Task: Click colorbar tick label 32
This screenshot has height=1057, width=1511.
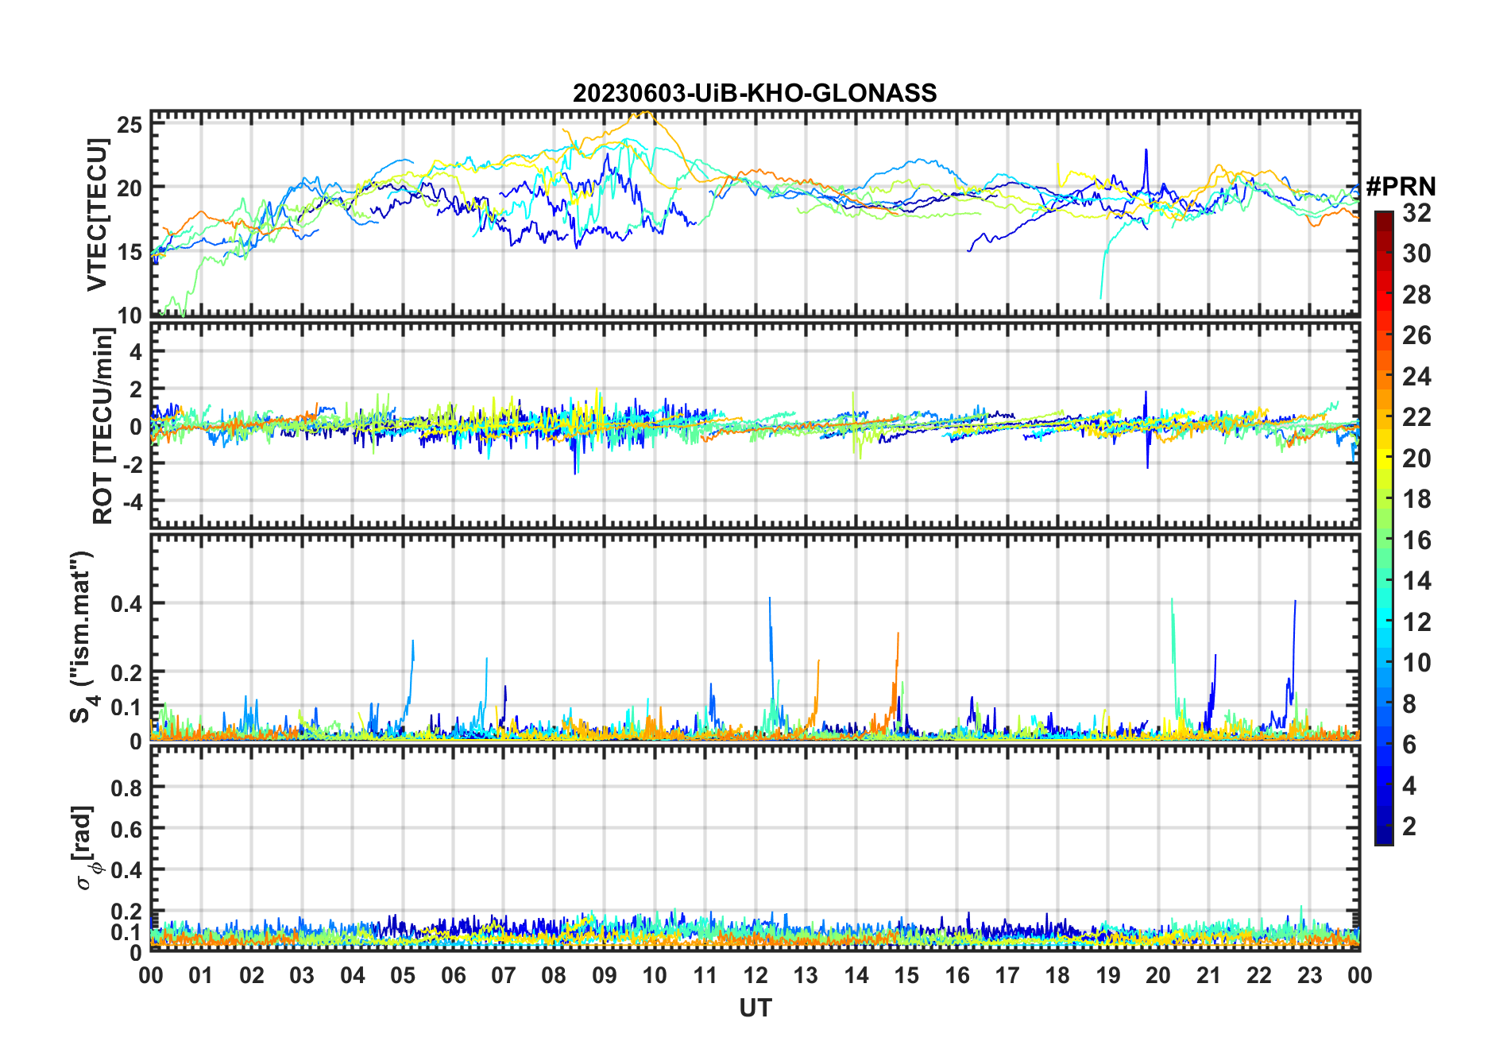Action: pos(1416,212)
